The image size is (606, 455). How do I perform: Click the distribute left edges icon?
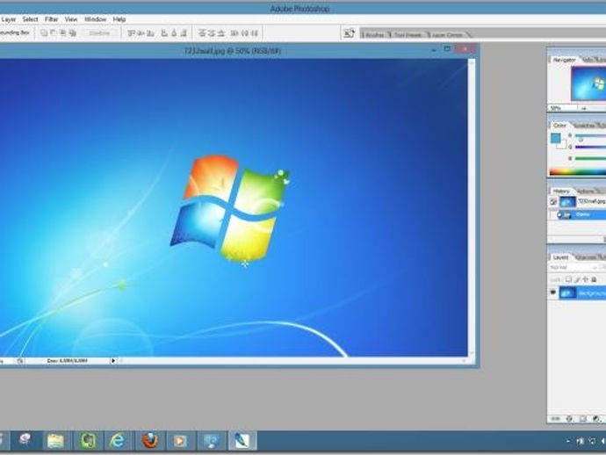234,33
